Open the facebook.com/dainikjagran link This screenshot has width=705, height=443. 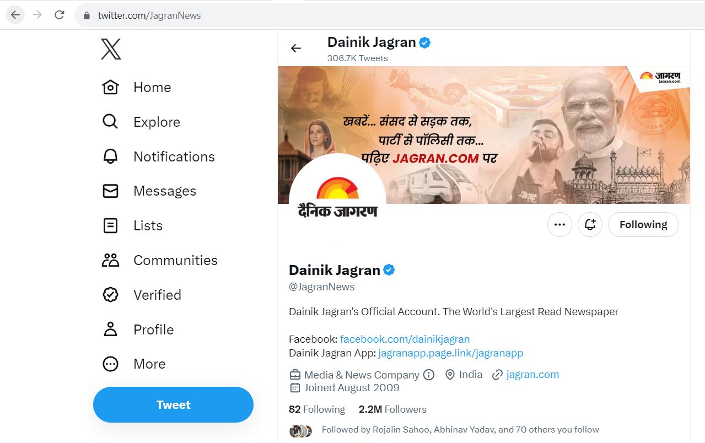405,339
